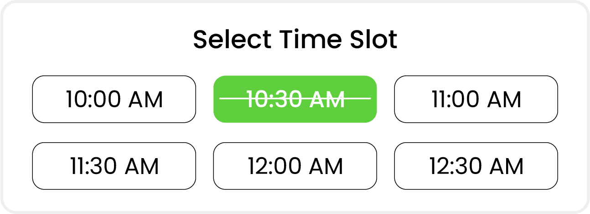Click the Select Time Slot heading
Image resolution: width=590 pixels, height=214 pixels.
295,40
